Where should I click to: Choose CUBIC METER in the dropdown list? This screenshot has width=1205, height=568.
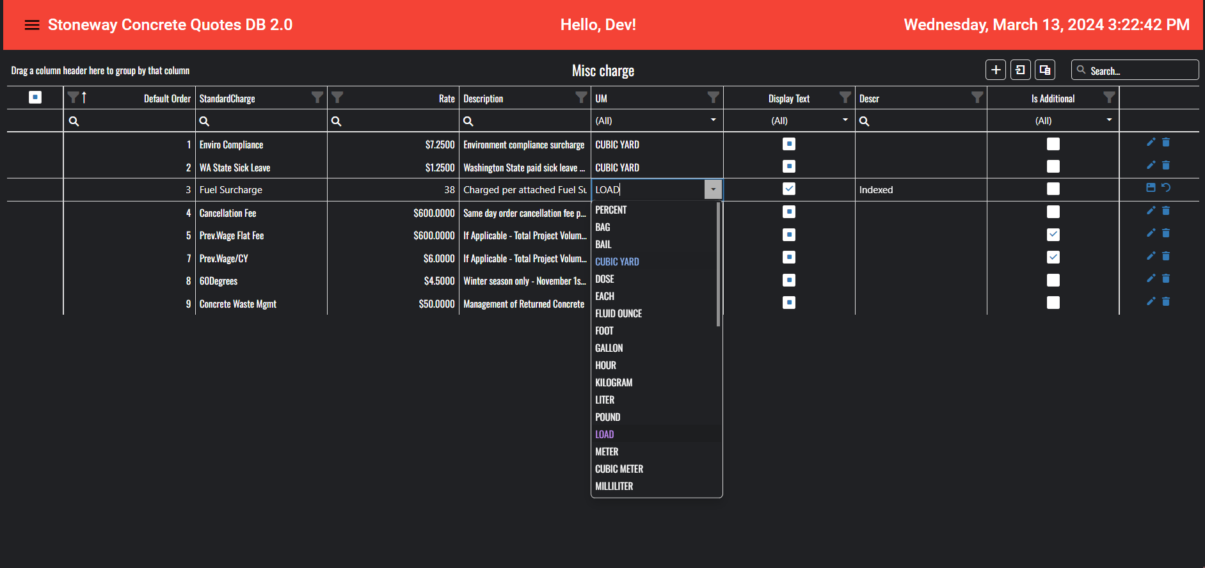619,469
